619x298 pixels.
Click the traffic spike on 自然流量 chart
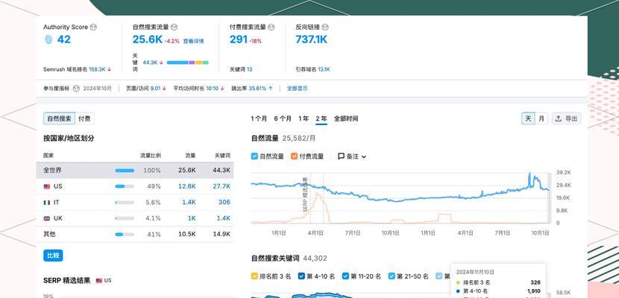pos(530,180)
